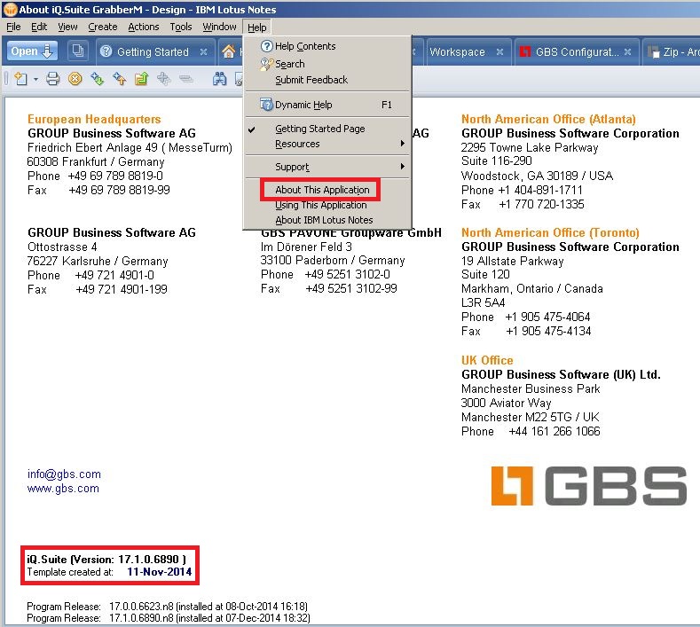Click the window thumbnails icon beside Open
Viewport: 700px width, 627px height.
point(78,51)
